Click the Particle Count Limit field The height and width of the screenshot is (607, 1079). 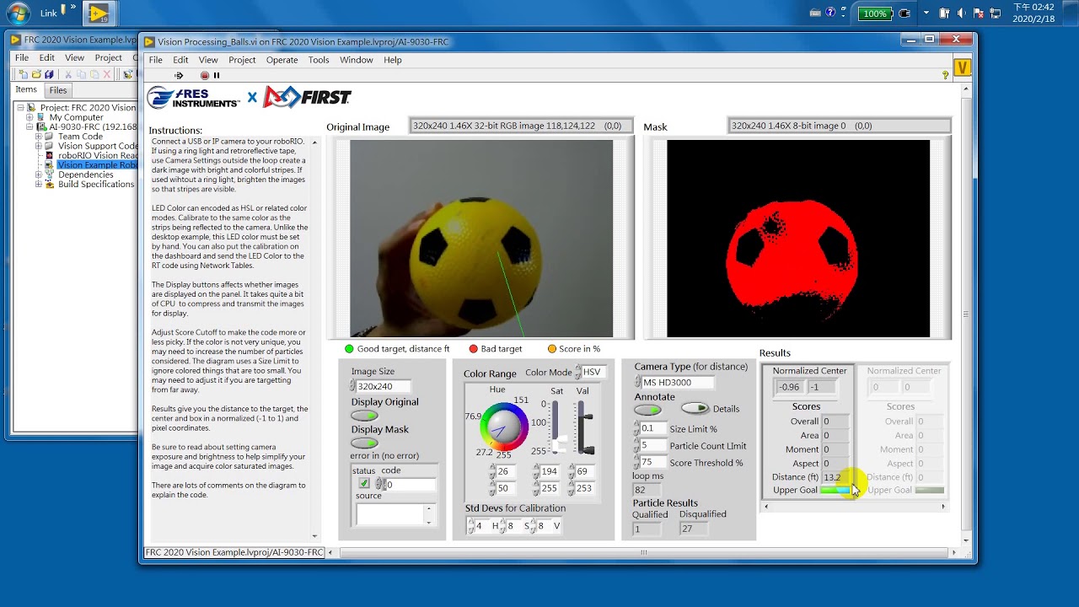point(653,446)
